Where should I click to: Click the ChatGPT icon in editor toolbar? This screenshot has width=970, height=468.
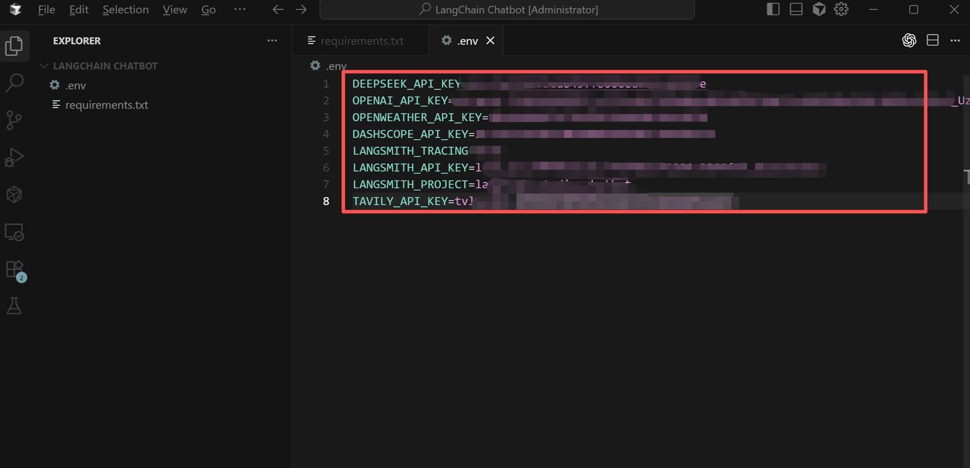tap(909, 40)
